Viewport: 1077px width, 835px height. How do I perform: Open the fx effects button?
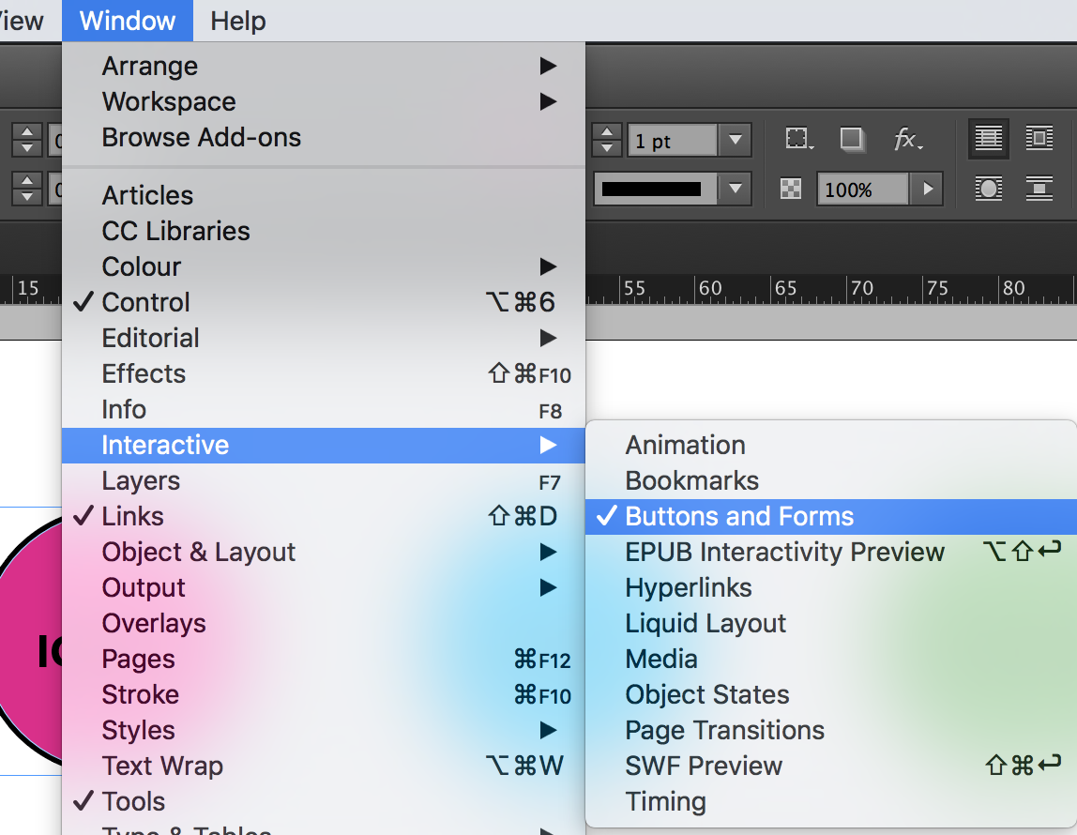click(907, 140)
